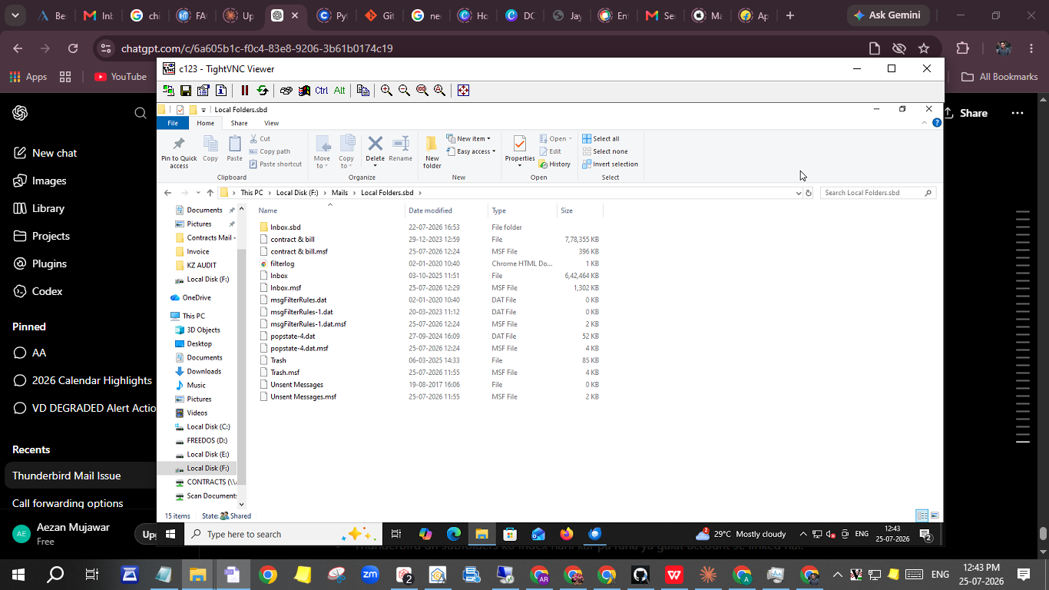This screenshot has width=1049, height=590.
Task: Select the Home ribbon tab
Action: click(x=205, y=123)
